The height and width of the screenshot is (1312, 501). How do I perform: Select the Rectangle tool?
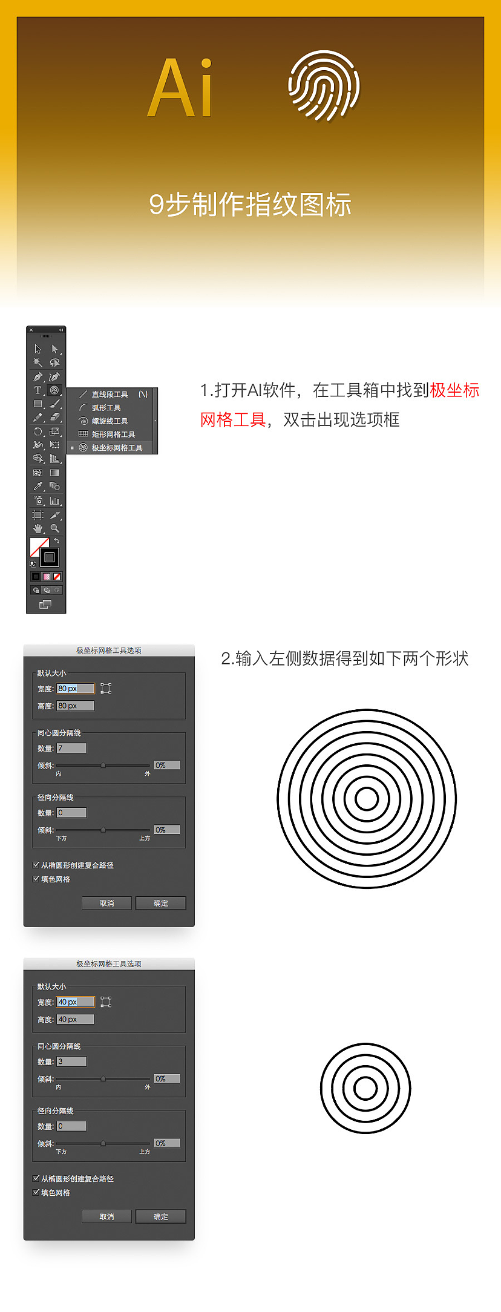coord(38,404)
